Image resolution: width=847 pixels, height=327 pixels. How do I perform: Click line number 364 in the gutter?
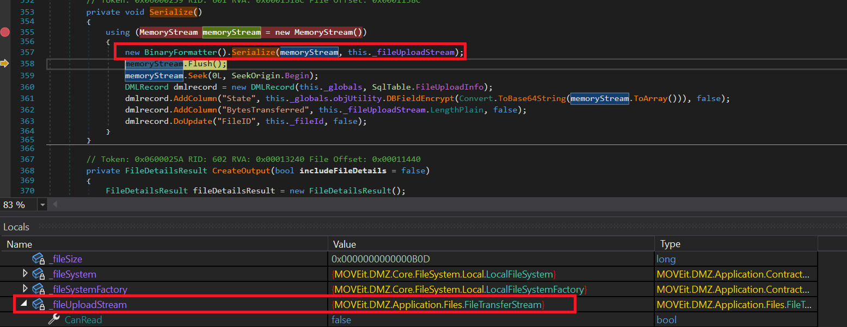point(27,131)
